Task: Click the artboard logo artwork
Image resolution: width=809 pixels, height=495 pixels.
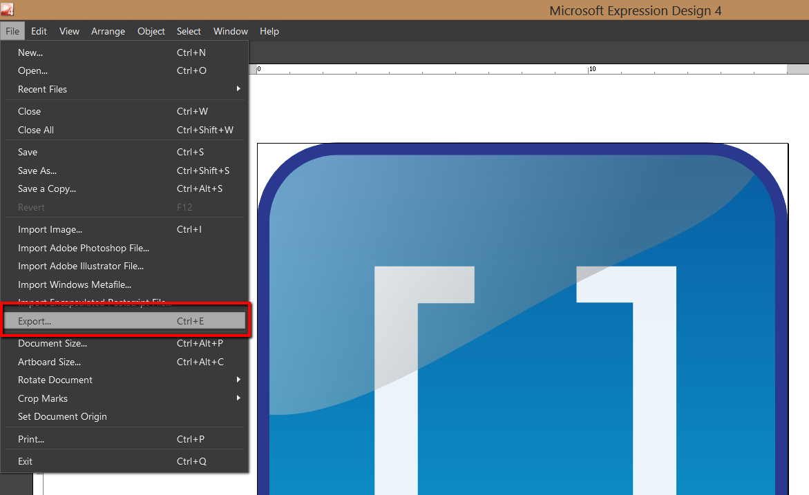Action: 523,319
